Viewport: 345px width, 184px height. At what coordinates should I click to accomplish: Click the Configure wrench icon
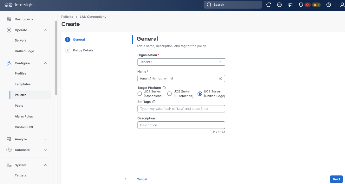[9, 63]
